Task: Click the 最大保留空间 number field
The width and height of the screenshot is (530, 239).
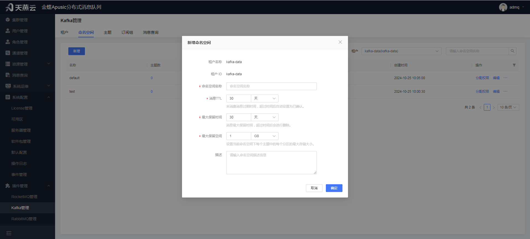Action: tap(238, 136)
